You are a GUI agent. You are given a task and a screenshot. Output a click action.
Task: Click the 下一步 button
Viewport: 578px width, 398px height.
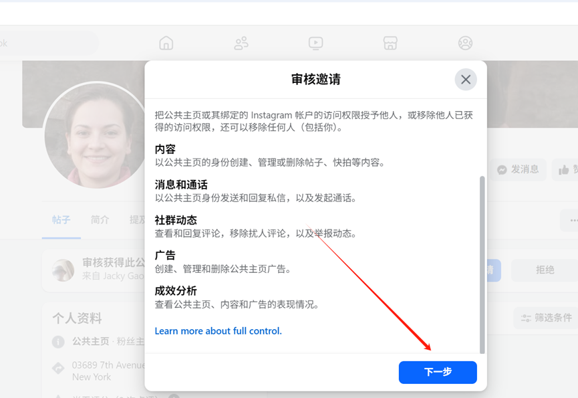click(438, 372)
